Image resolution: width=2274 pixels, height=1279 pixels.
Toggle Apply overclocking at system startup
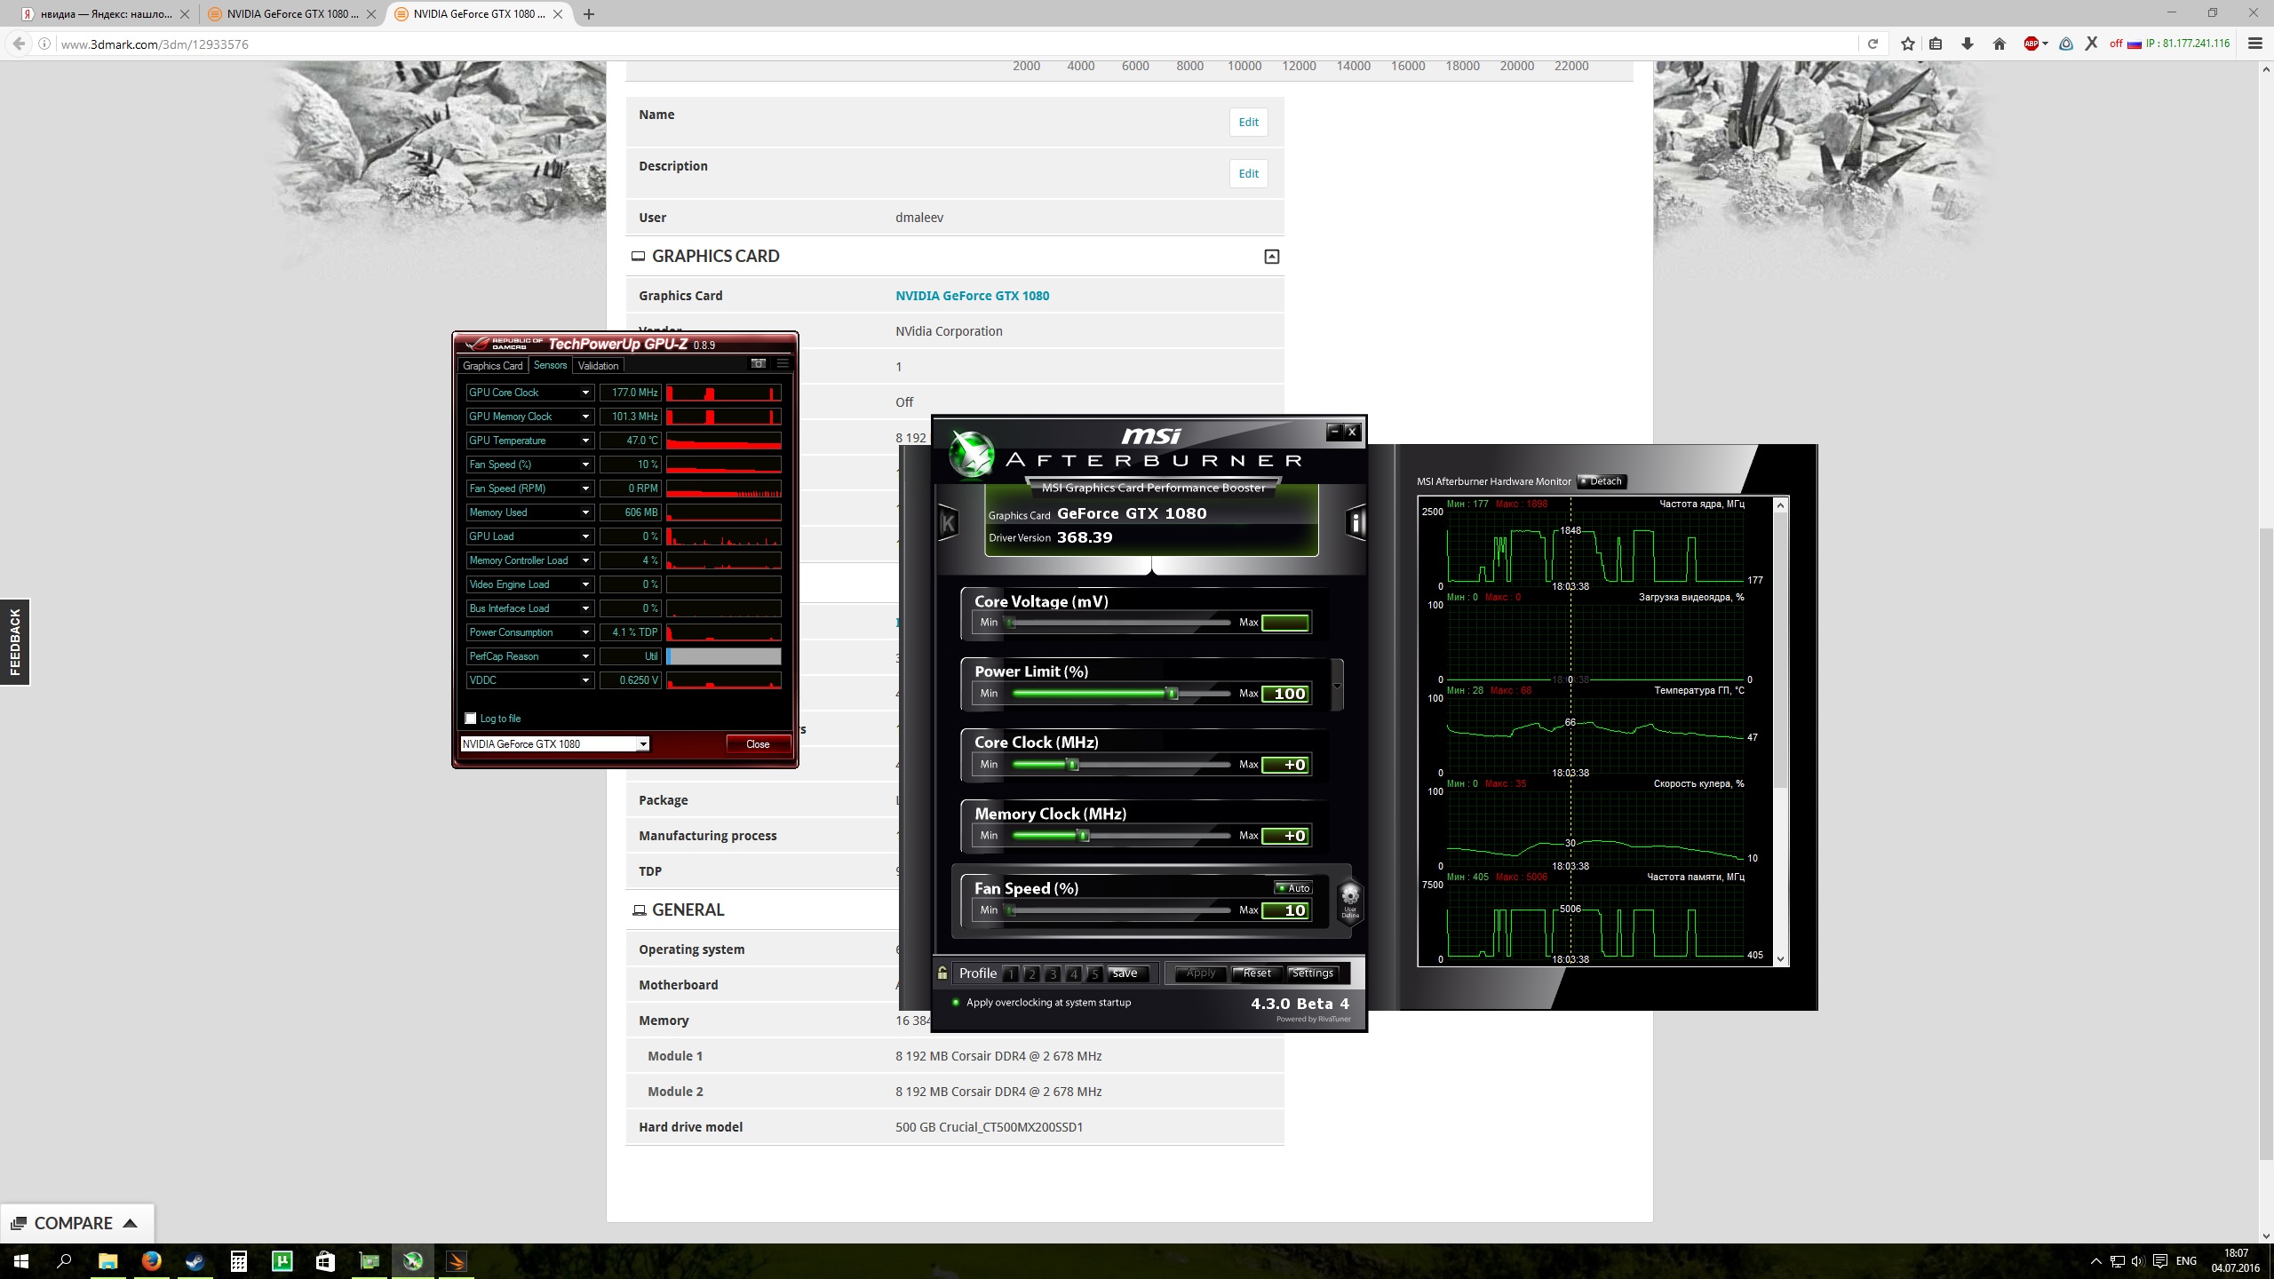point(956,1003)
